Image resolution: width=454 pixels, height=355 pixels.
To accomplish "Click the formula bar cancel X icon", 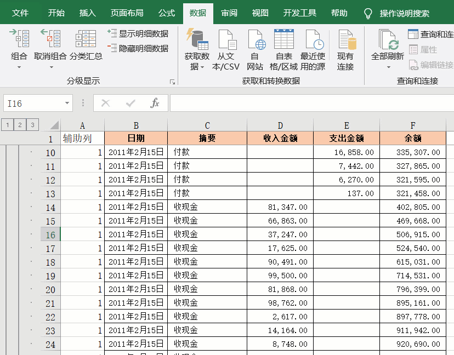I will pos(105,103).
